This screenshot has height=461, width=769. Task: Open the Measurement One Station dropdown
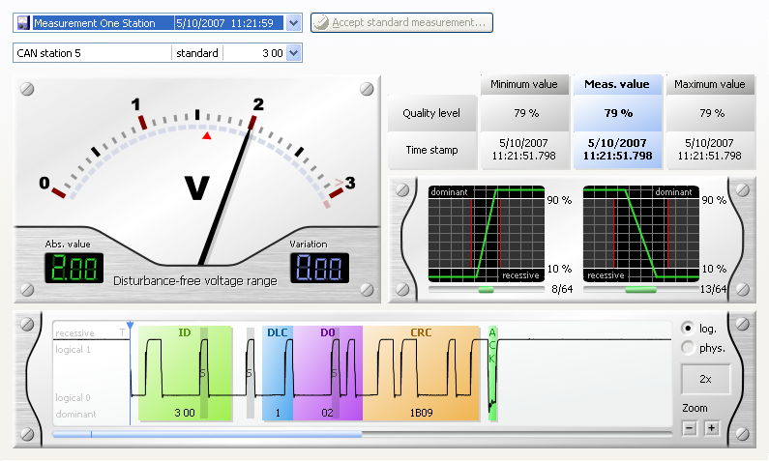(x=294, y=23)
